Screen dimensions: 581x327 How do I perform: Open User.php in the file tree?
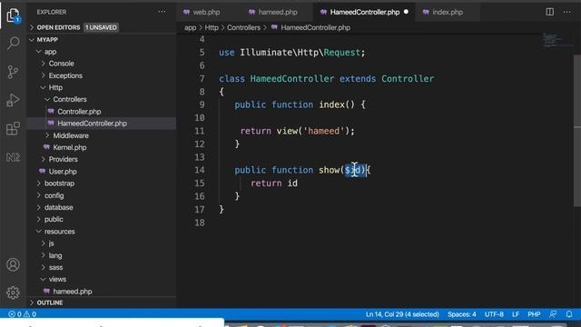[63, 172]
